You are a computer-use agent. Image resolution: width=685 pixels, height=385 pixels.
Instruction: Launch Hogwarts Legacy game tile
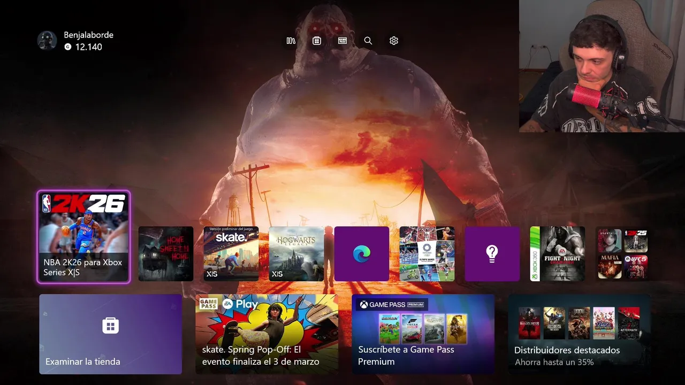pos(296,253)
